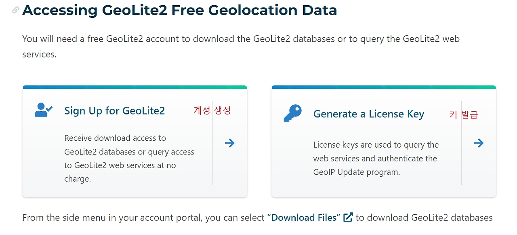The width and height of the screenshot is (517, 235).
Task: Open the Download Files link
Action: [303, 217]
